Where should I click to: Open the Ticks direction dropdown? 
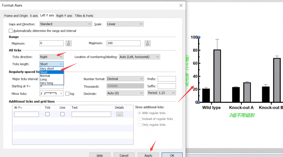click(x=52, y=57)
